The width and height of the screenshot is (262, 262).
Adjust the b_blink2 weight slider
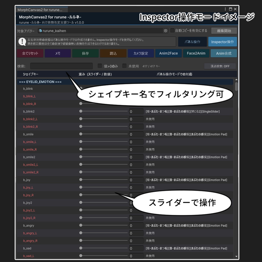pyautogui.click(x=104, y=111)
